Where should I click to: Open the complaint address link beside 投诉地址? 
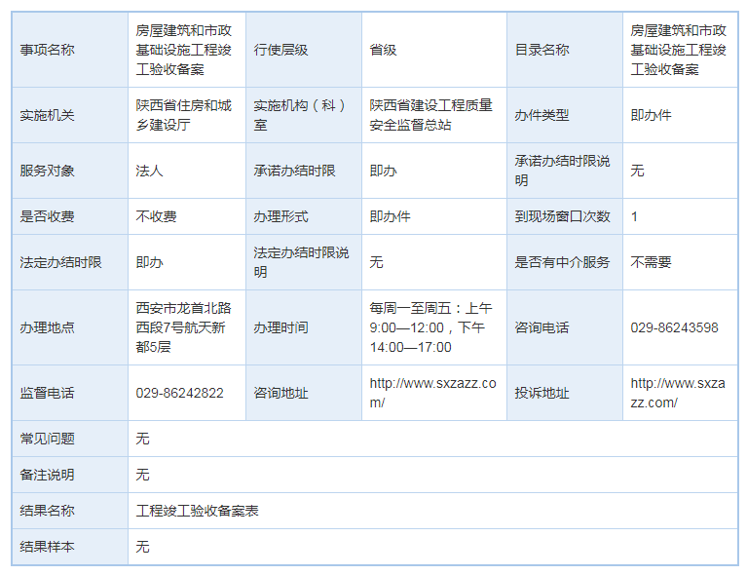click(677, 393)
